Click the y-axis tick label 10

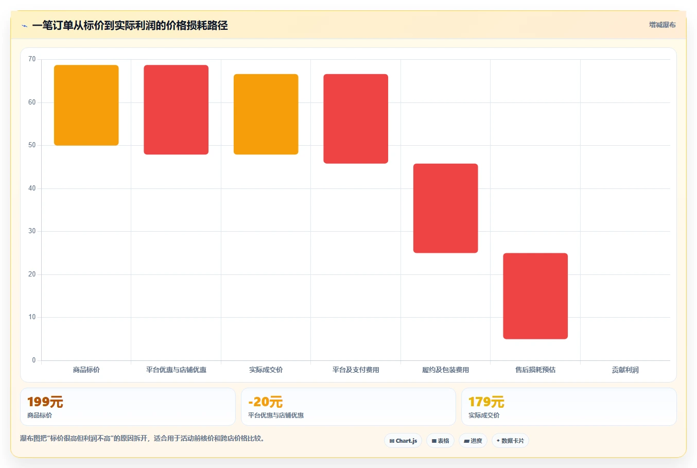click(32, 317)
